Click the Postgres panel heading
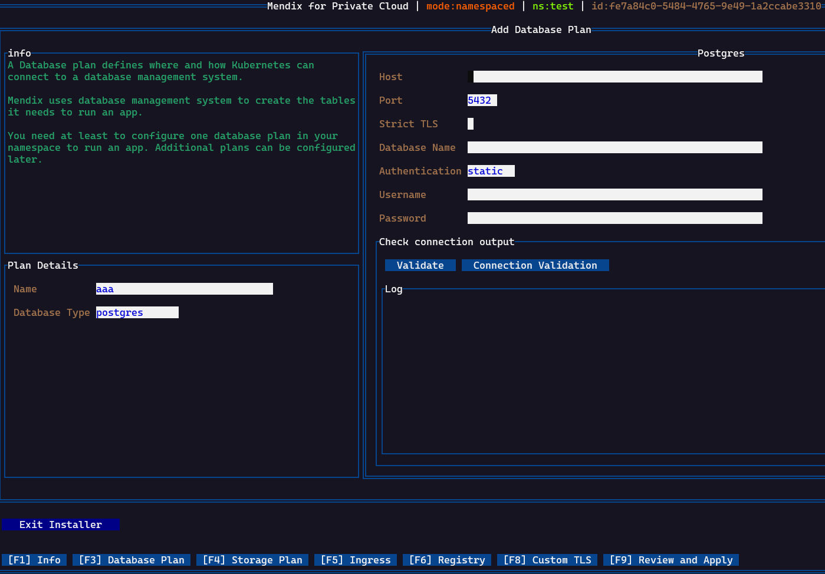The image size is (825, 574). 721,53
